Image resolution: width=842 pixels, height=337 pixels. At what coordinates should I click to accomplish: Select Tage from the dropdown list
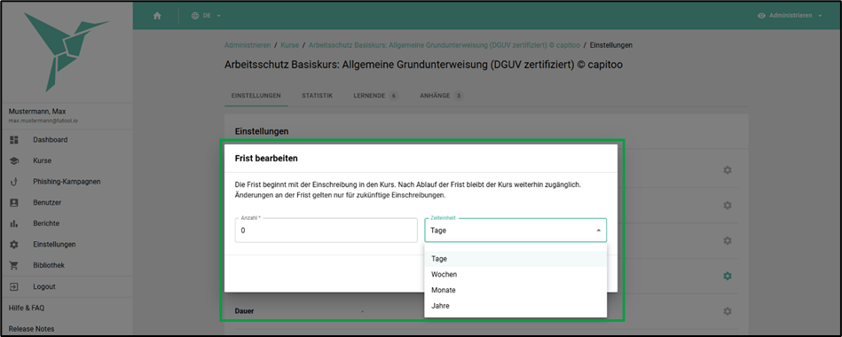[515, 259]
